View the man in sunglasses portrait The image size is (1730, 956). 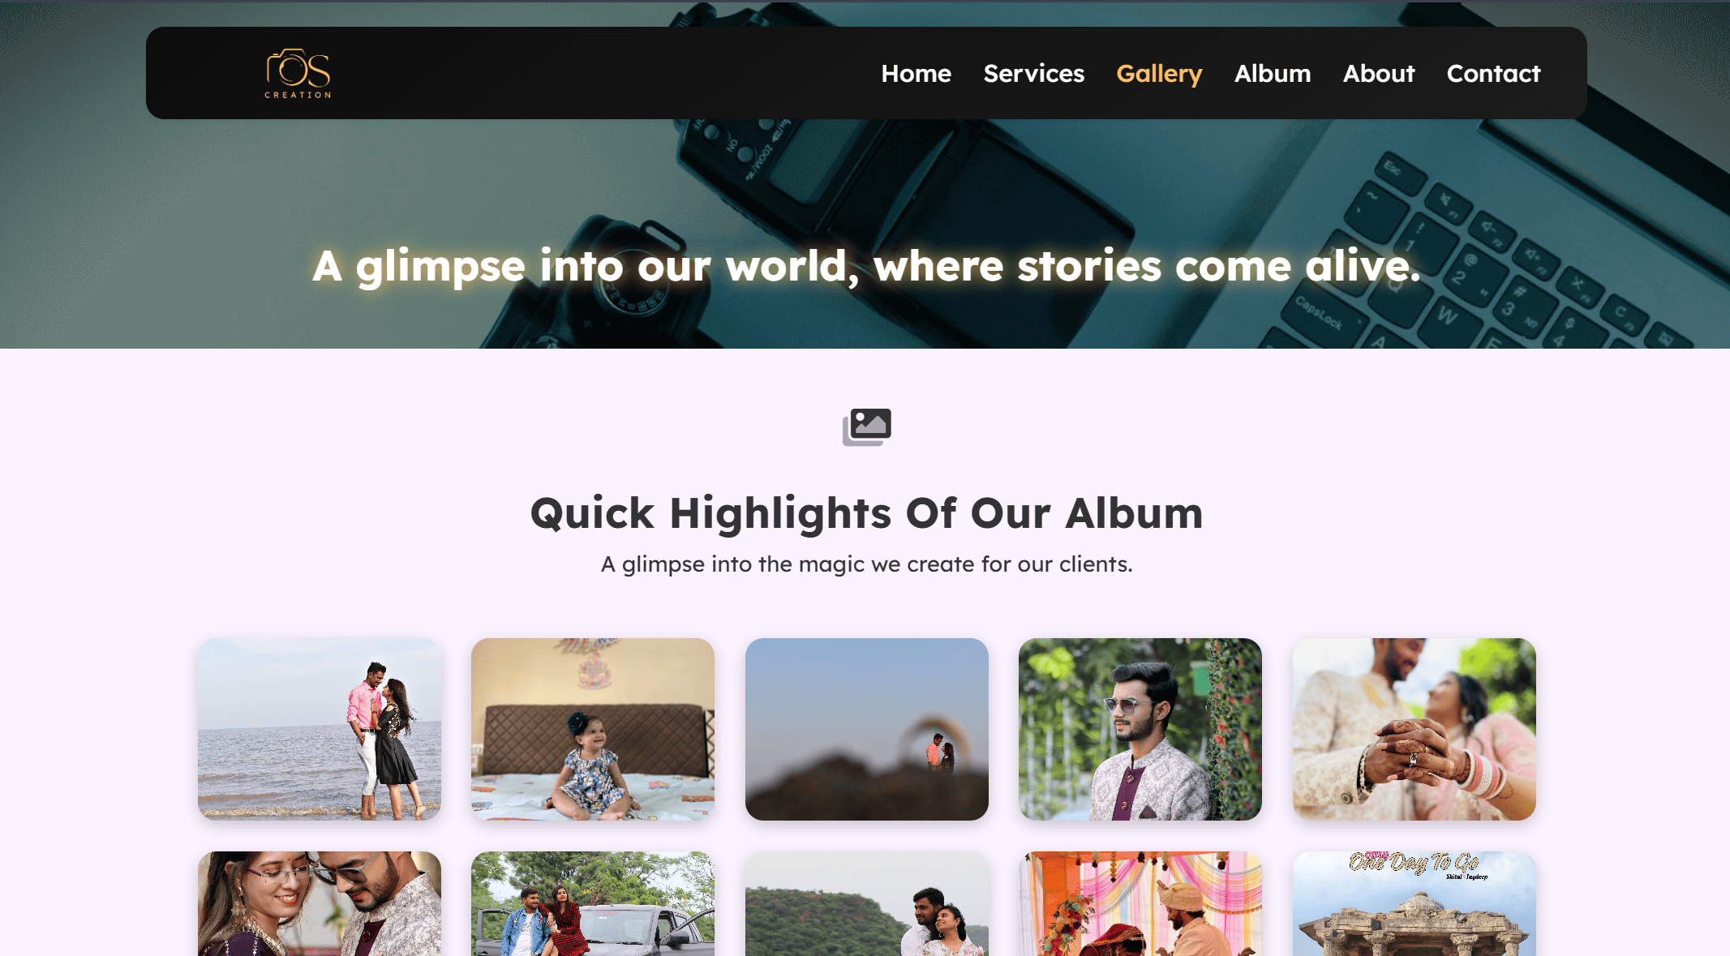tap(1140, 729)
